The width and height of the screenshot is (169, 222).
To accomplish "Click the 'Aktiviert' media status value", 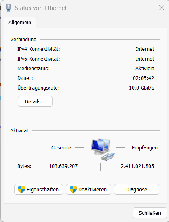I will click(x=145, y=69).
